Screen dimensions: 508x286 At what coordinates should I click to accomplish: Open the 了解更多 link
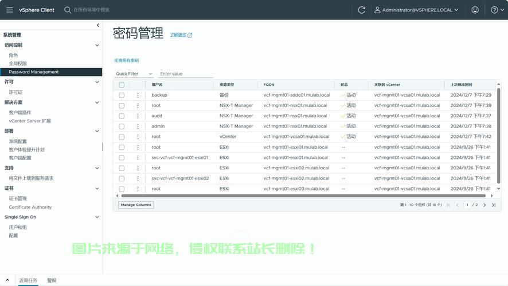(178, 35)
